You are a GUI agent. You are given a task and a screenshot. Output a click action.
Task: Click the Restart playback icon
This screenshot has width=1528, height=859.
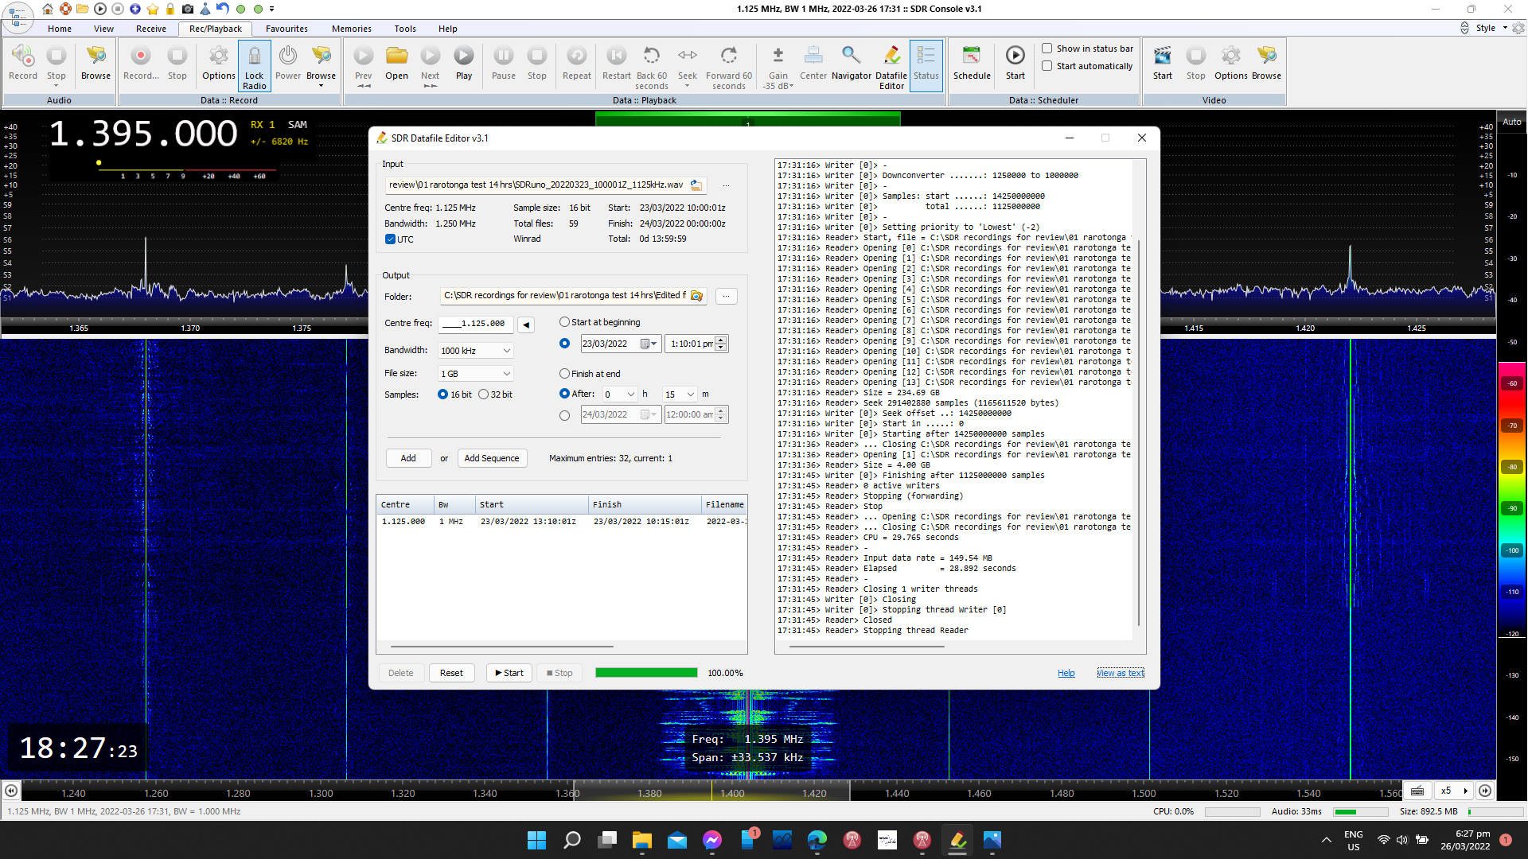[x=616, y=56]
